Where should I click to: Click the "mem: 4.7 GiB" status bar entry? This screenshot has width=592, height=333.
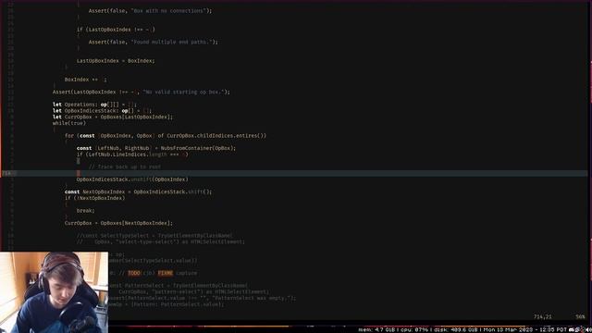tap(376, 329)
